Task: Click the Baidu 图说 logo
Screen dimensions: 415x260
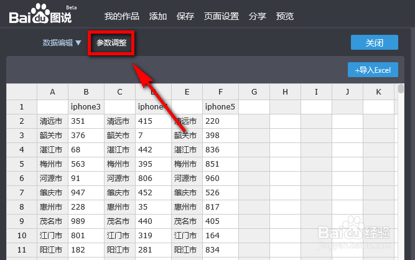Action: tap(40, 14)
